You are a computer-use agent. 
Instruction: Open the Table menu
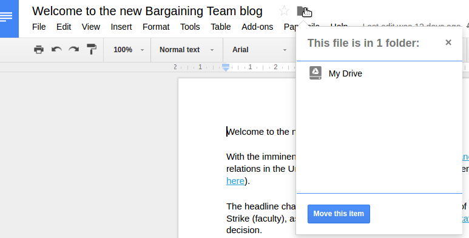(220, 27)
